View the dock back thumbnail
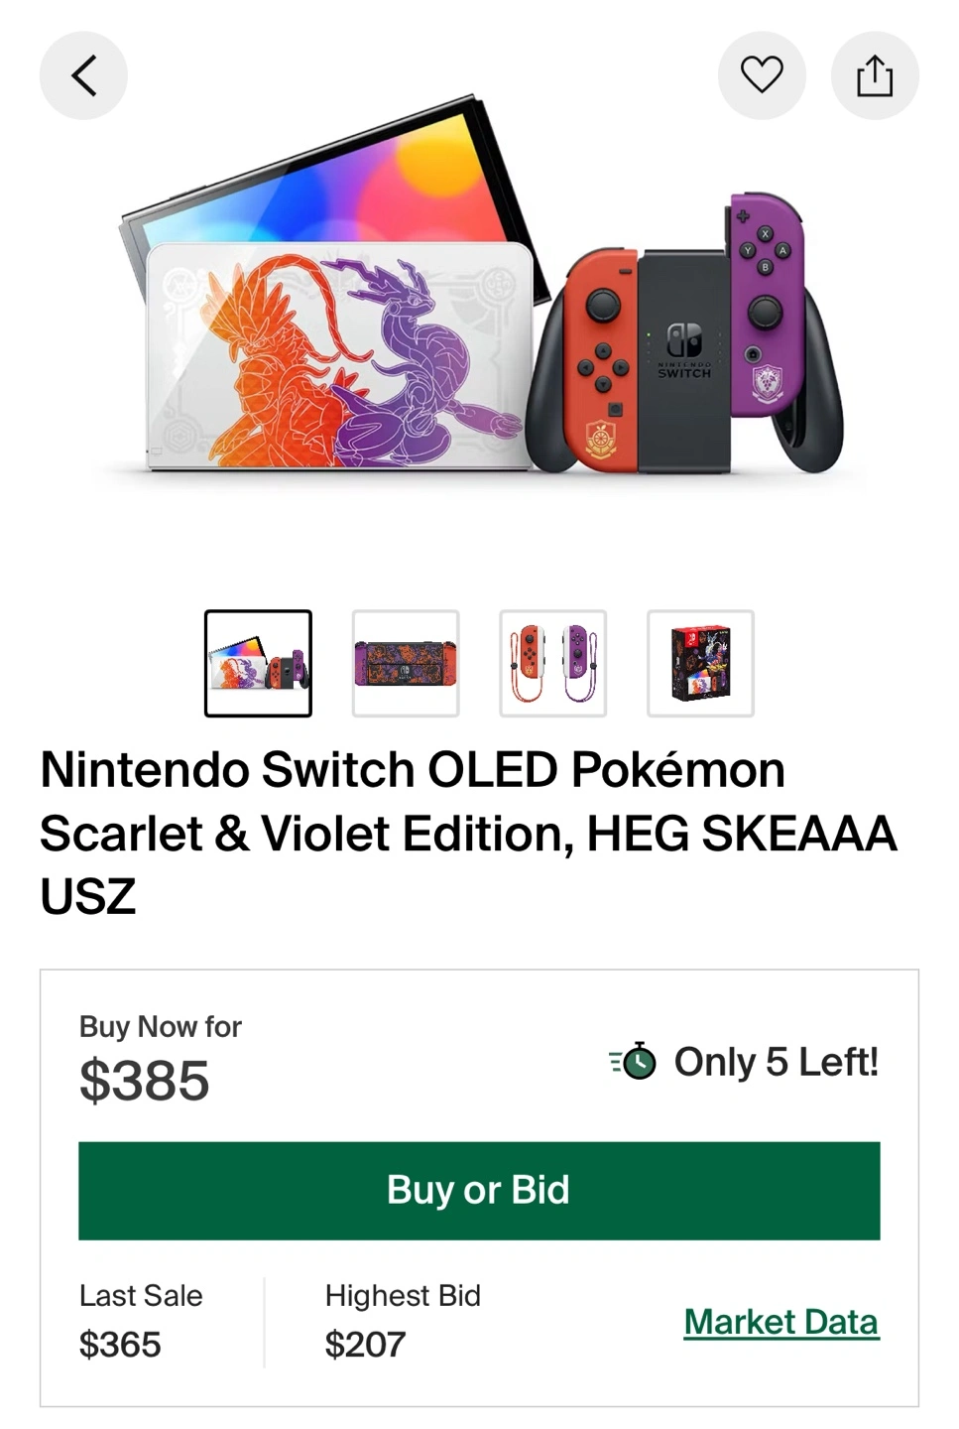959x1429 pixels. click(406, 663)
